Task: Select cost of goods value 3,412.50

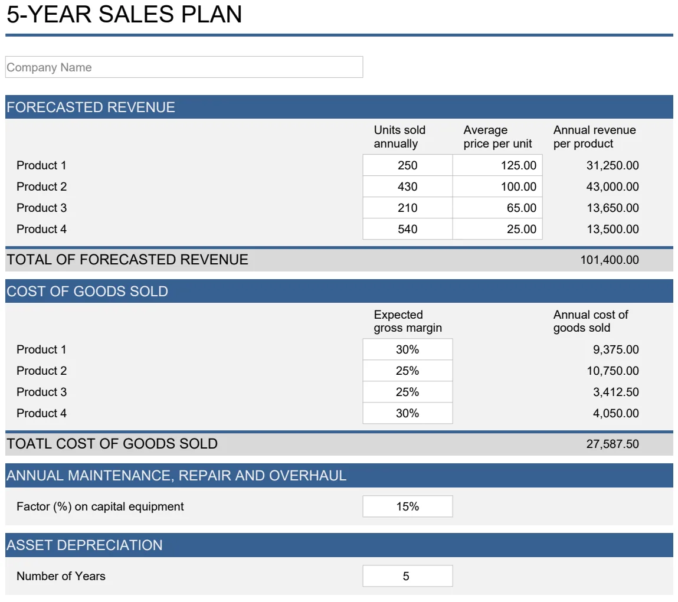Action: point(615,392)
